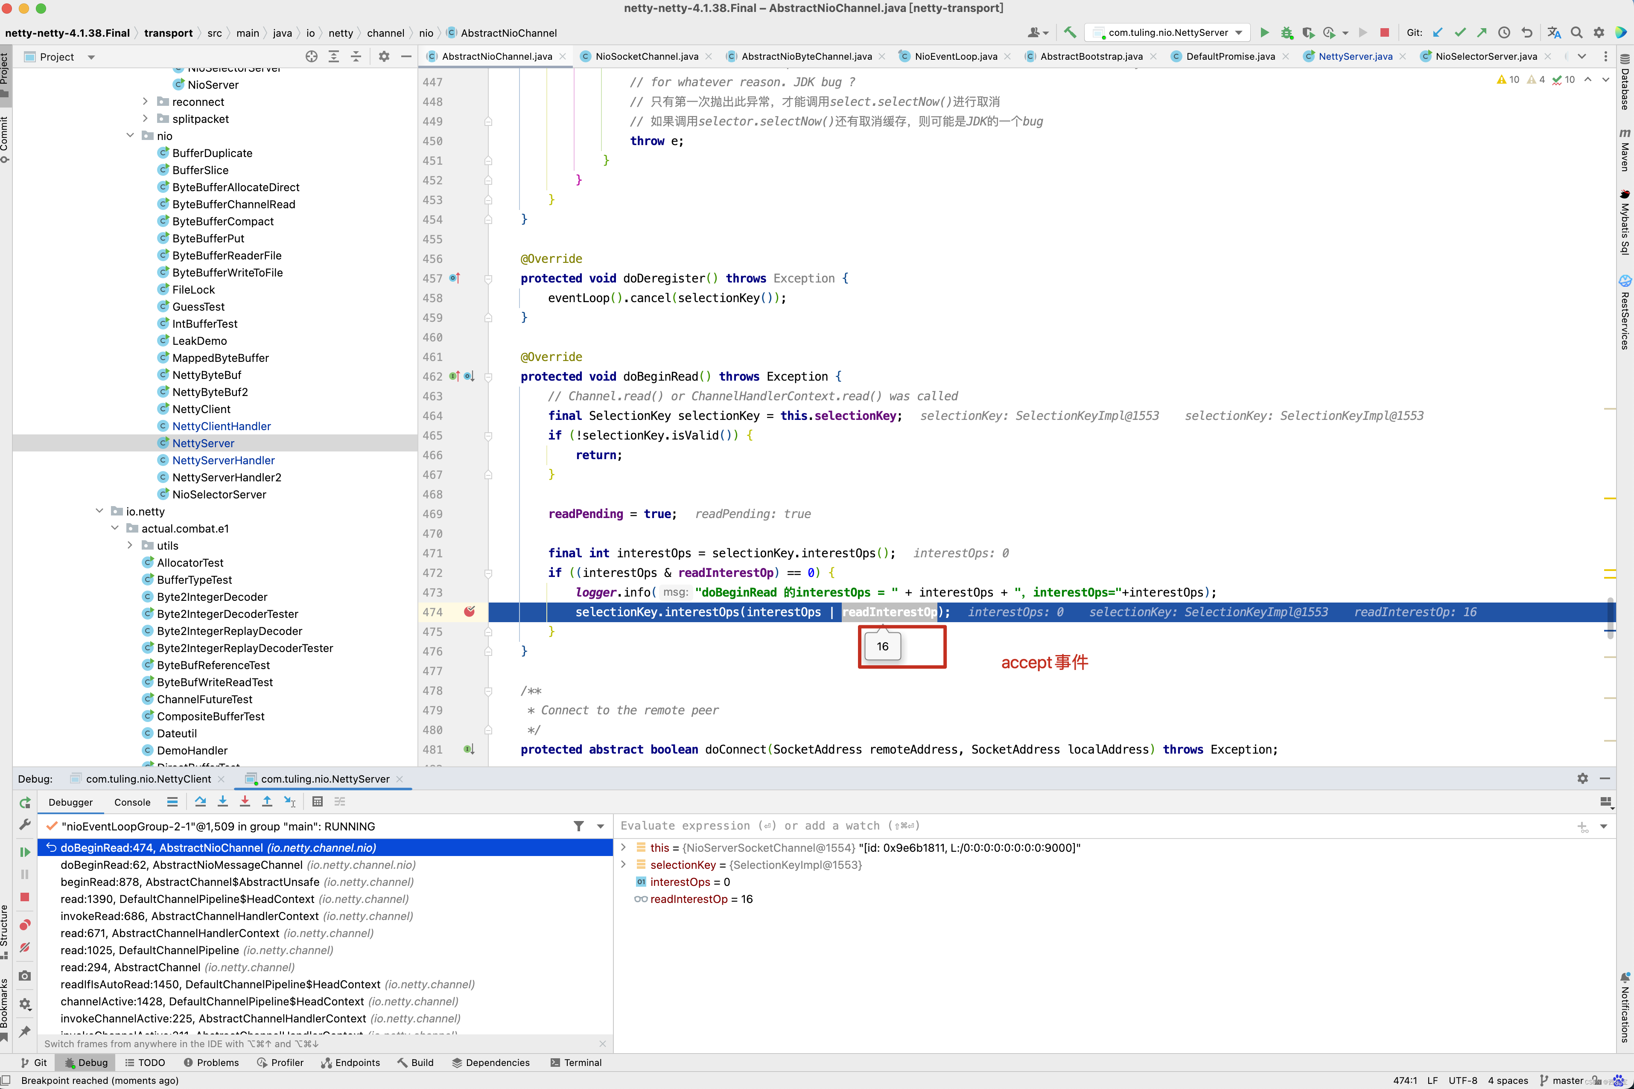Resume program in debug panel

pyautogui.click(x=25, y=851)
